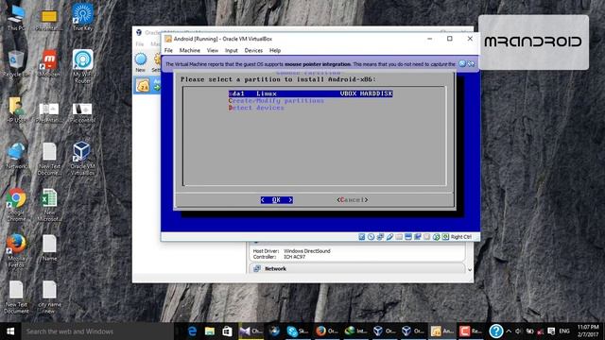Viewport: 605px width, 340px height.
Task: Open the Mobizen desktop icon
Action: (49, 63)
